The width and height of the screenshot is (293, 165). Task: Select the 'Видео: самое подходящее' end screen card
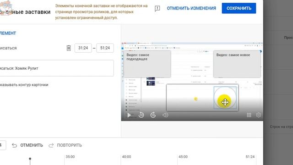pos(147,64)
